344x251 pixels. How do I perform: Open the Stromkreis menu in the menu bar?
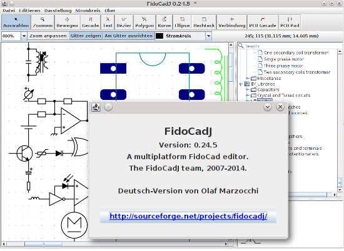tap(88, 11)
